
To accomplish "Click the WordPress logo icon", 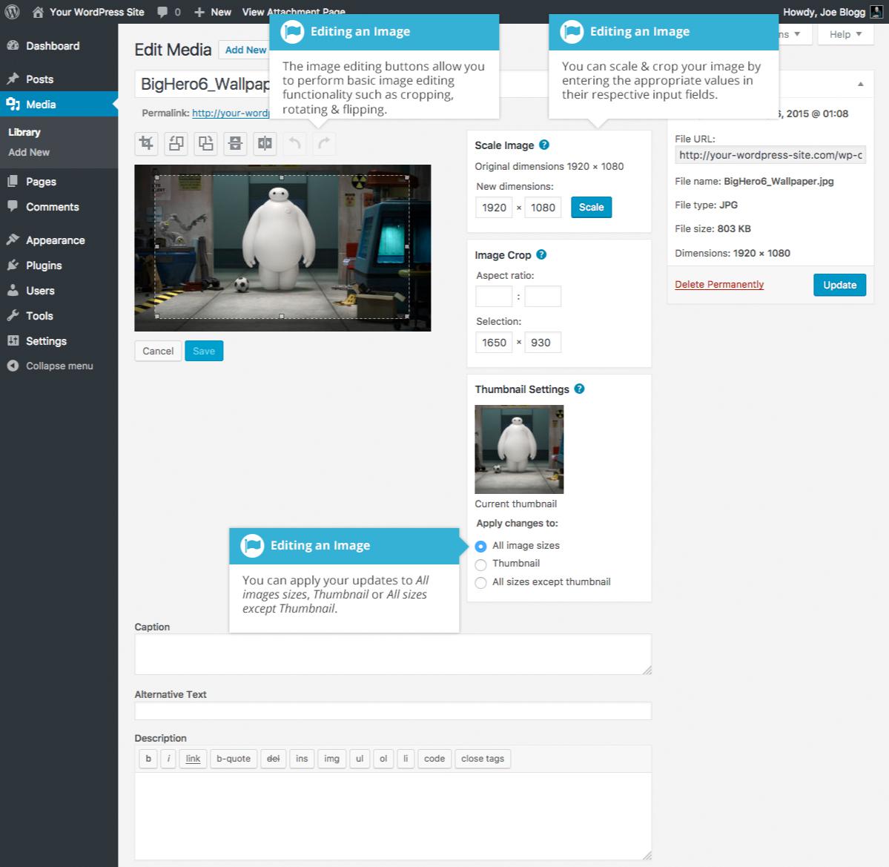I will 12,12.
